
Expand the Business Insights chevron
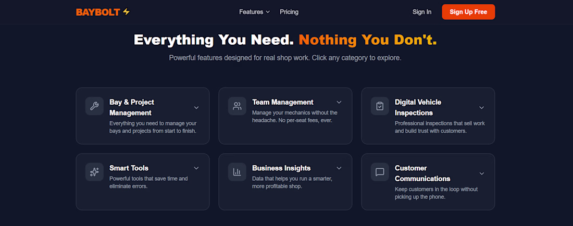[x=339, y=168]
